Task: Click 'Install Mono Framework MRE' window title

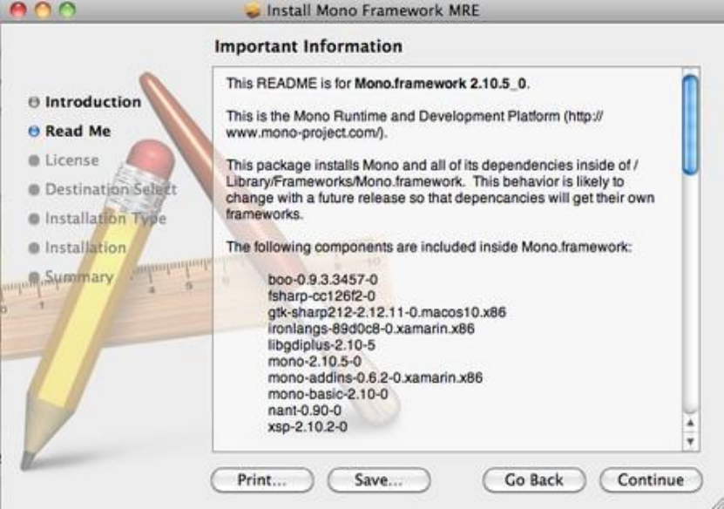Action: coord(373,10)
